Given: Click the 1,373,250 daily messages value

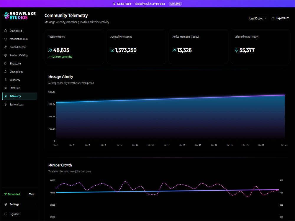Looking at the screenshot, I should pos(126,50).
